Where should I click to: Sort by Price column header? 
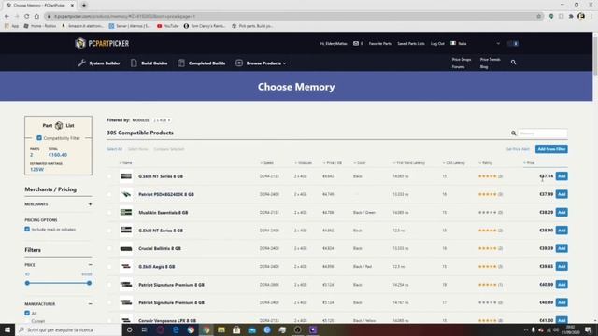tap(529, 163)
